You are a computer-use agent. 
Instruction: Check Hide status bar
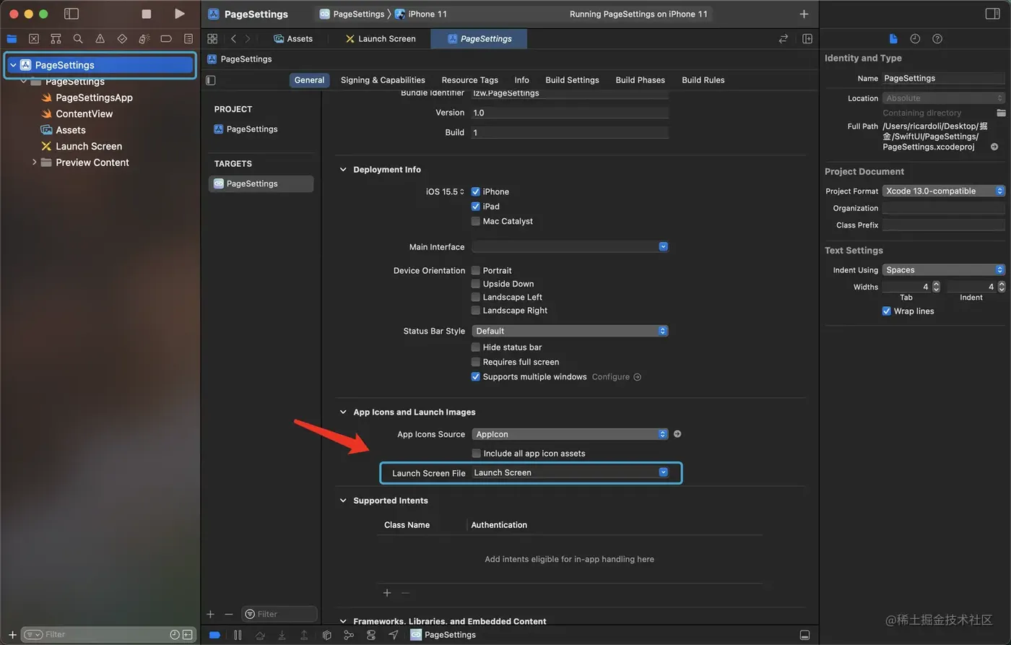coord(476,347)
